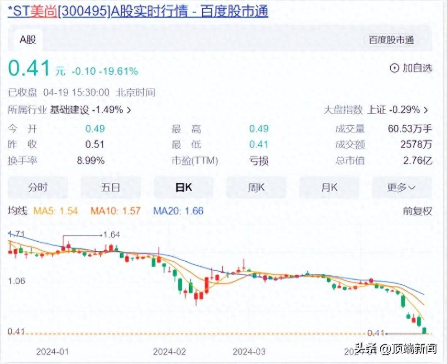Add stock via the 加自选 label
Image resolution: width=447 pixels, height=364 pixels.
pyautogui.click(x=417, y=68)
